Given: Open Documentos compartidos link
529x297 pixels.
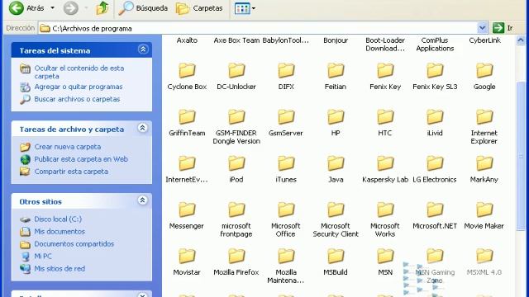Looking at the screenshot, I should 67,244.
